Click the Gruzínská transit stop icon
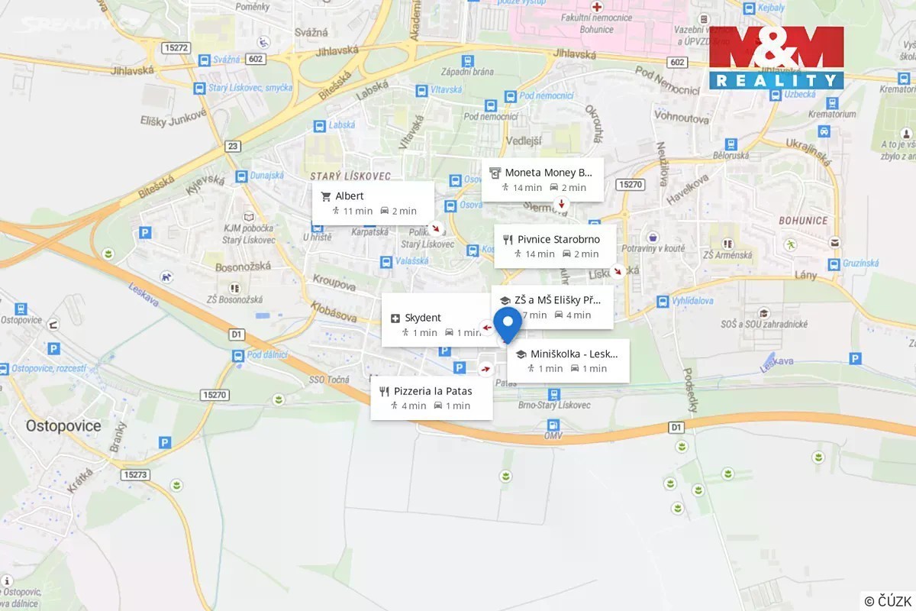The image size is (916, 611). tap(832, 263)
